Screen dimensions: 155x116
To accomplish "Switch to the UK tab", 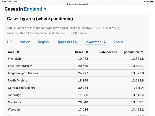I will [x=9, y=42].
